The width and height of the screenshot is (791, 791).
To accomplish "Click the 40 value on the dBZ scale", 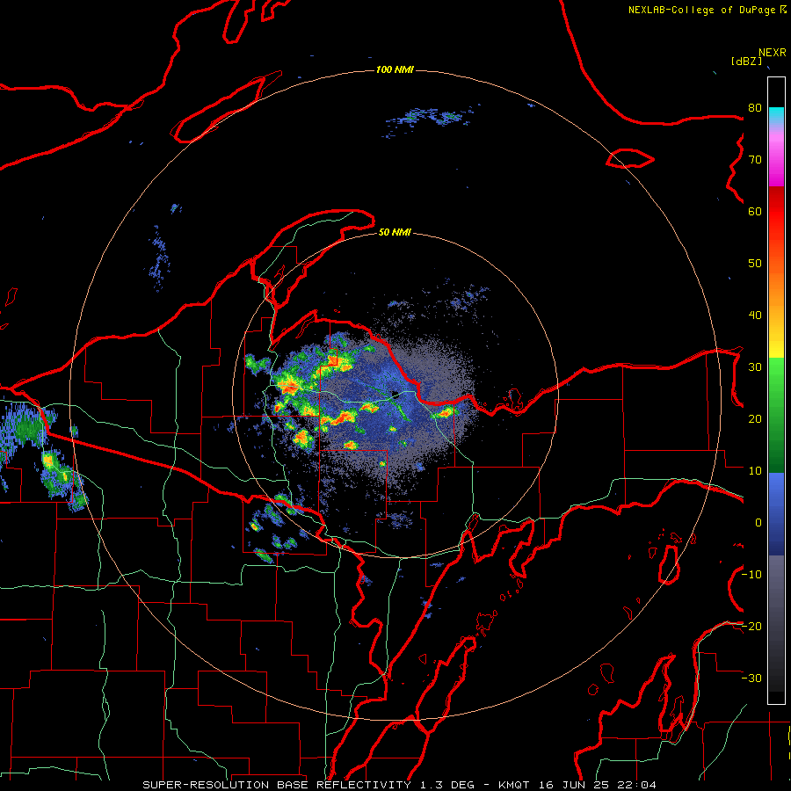I will tap(755, 316).
